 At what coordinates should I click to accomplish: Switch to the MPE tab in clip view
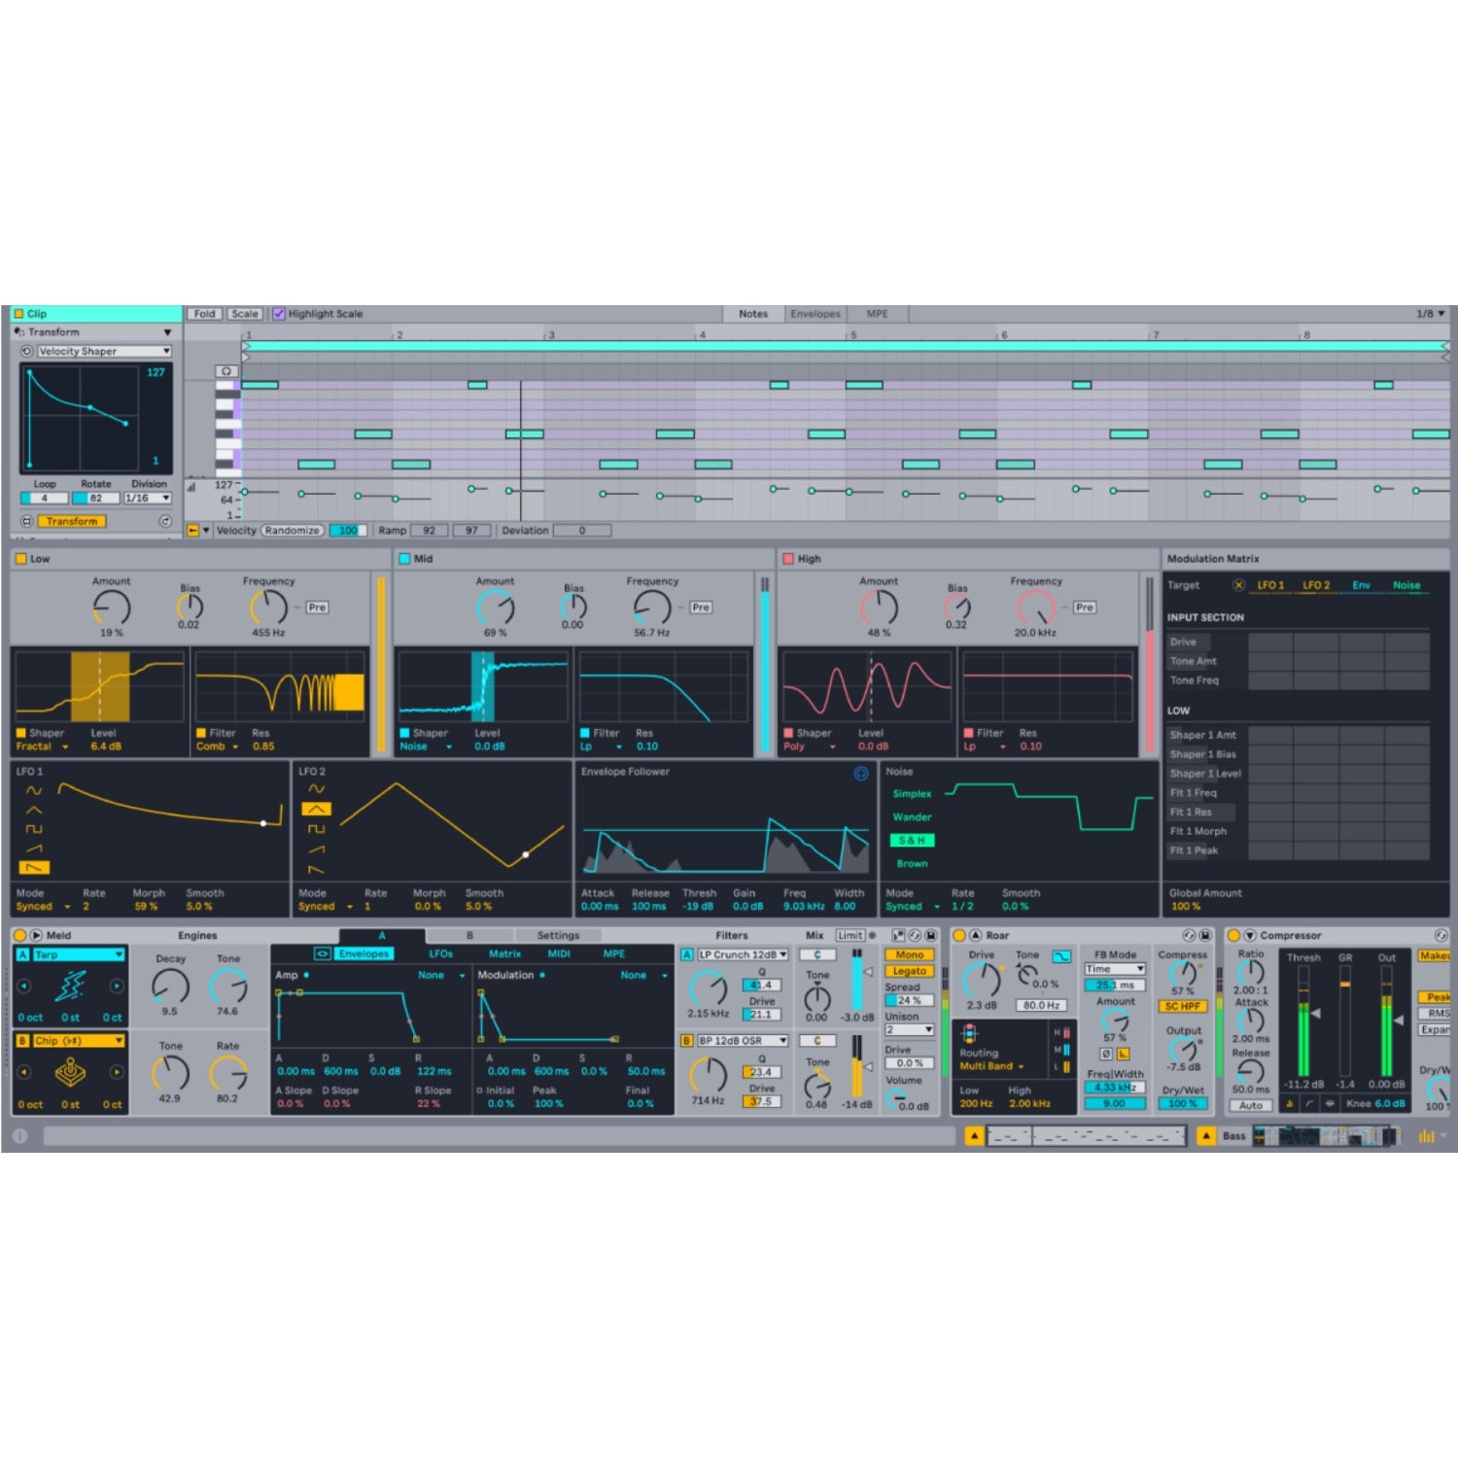tap(877, 313)
